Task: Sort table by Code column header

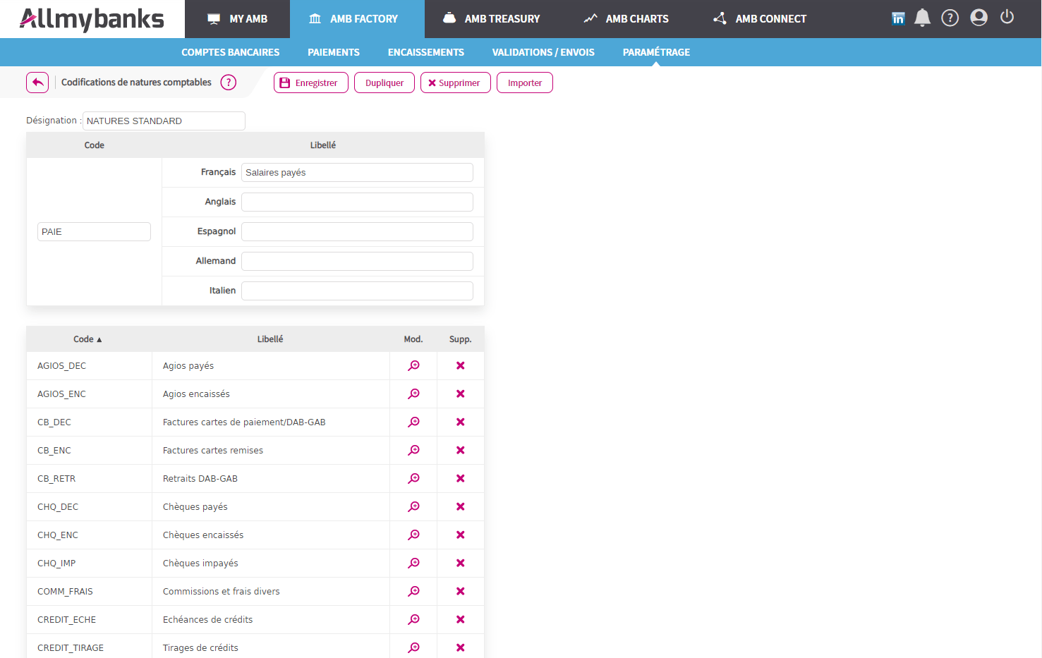Action: pos(88,339)
